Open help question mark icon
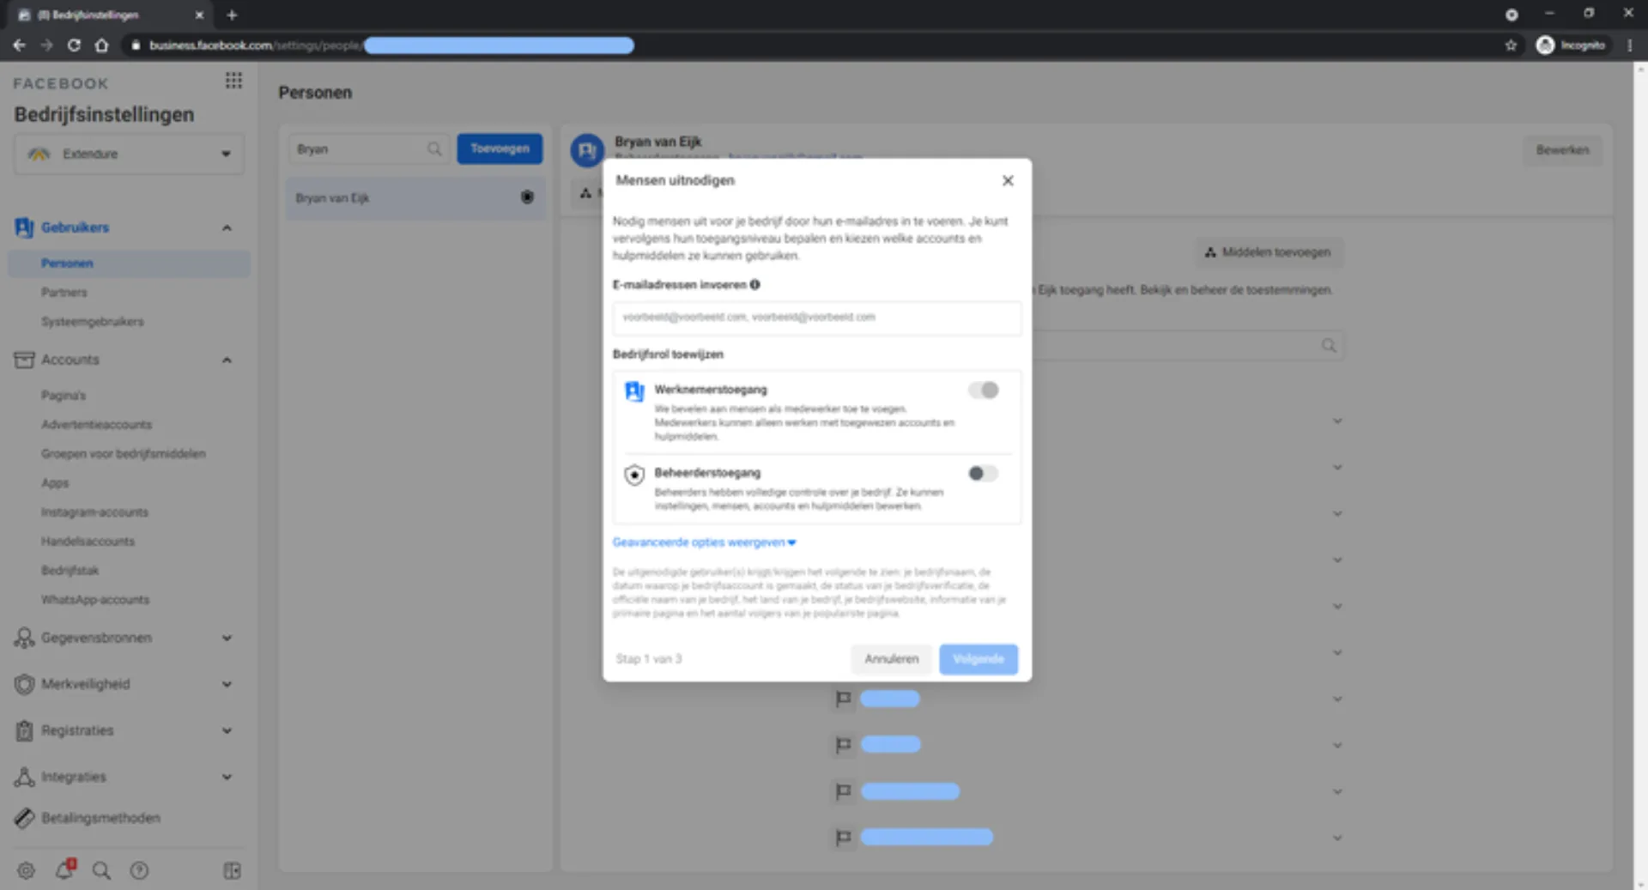Image resolution: width=1648 pixels, height=890 pixels. click(139, 870)
